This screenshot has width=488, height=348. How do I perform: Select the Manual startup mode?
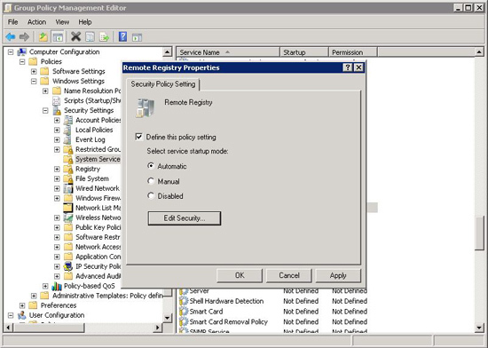click(x=151, y=181)
